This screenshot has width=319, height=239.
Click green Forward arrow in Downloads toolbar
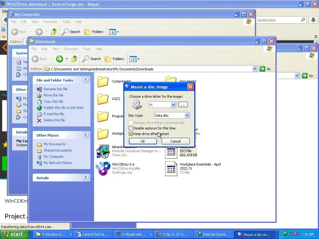[x=60, y=59]
